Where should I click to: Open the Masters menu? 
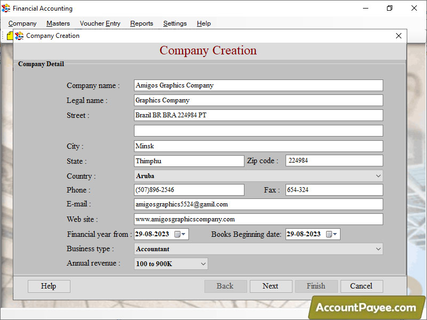[x=58, y=23]
